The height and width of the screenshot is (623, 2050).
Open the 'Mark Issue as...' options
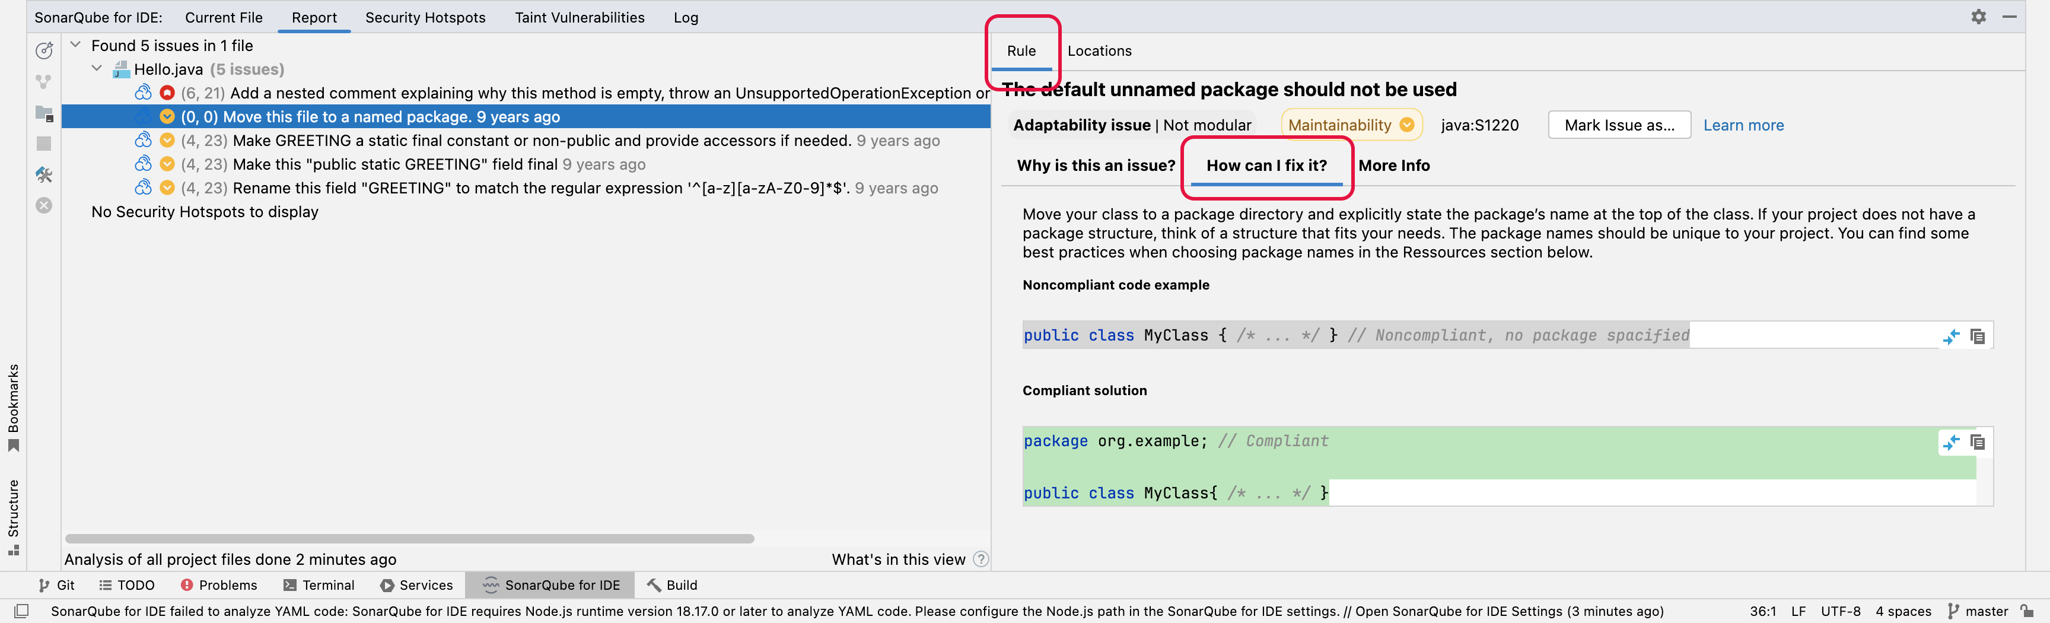[x=1619, y=125]
